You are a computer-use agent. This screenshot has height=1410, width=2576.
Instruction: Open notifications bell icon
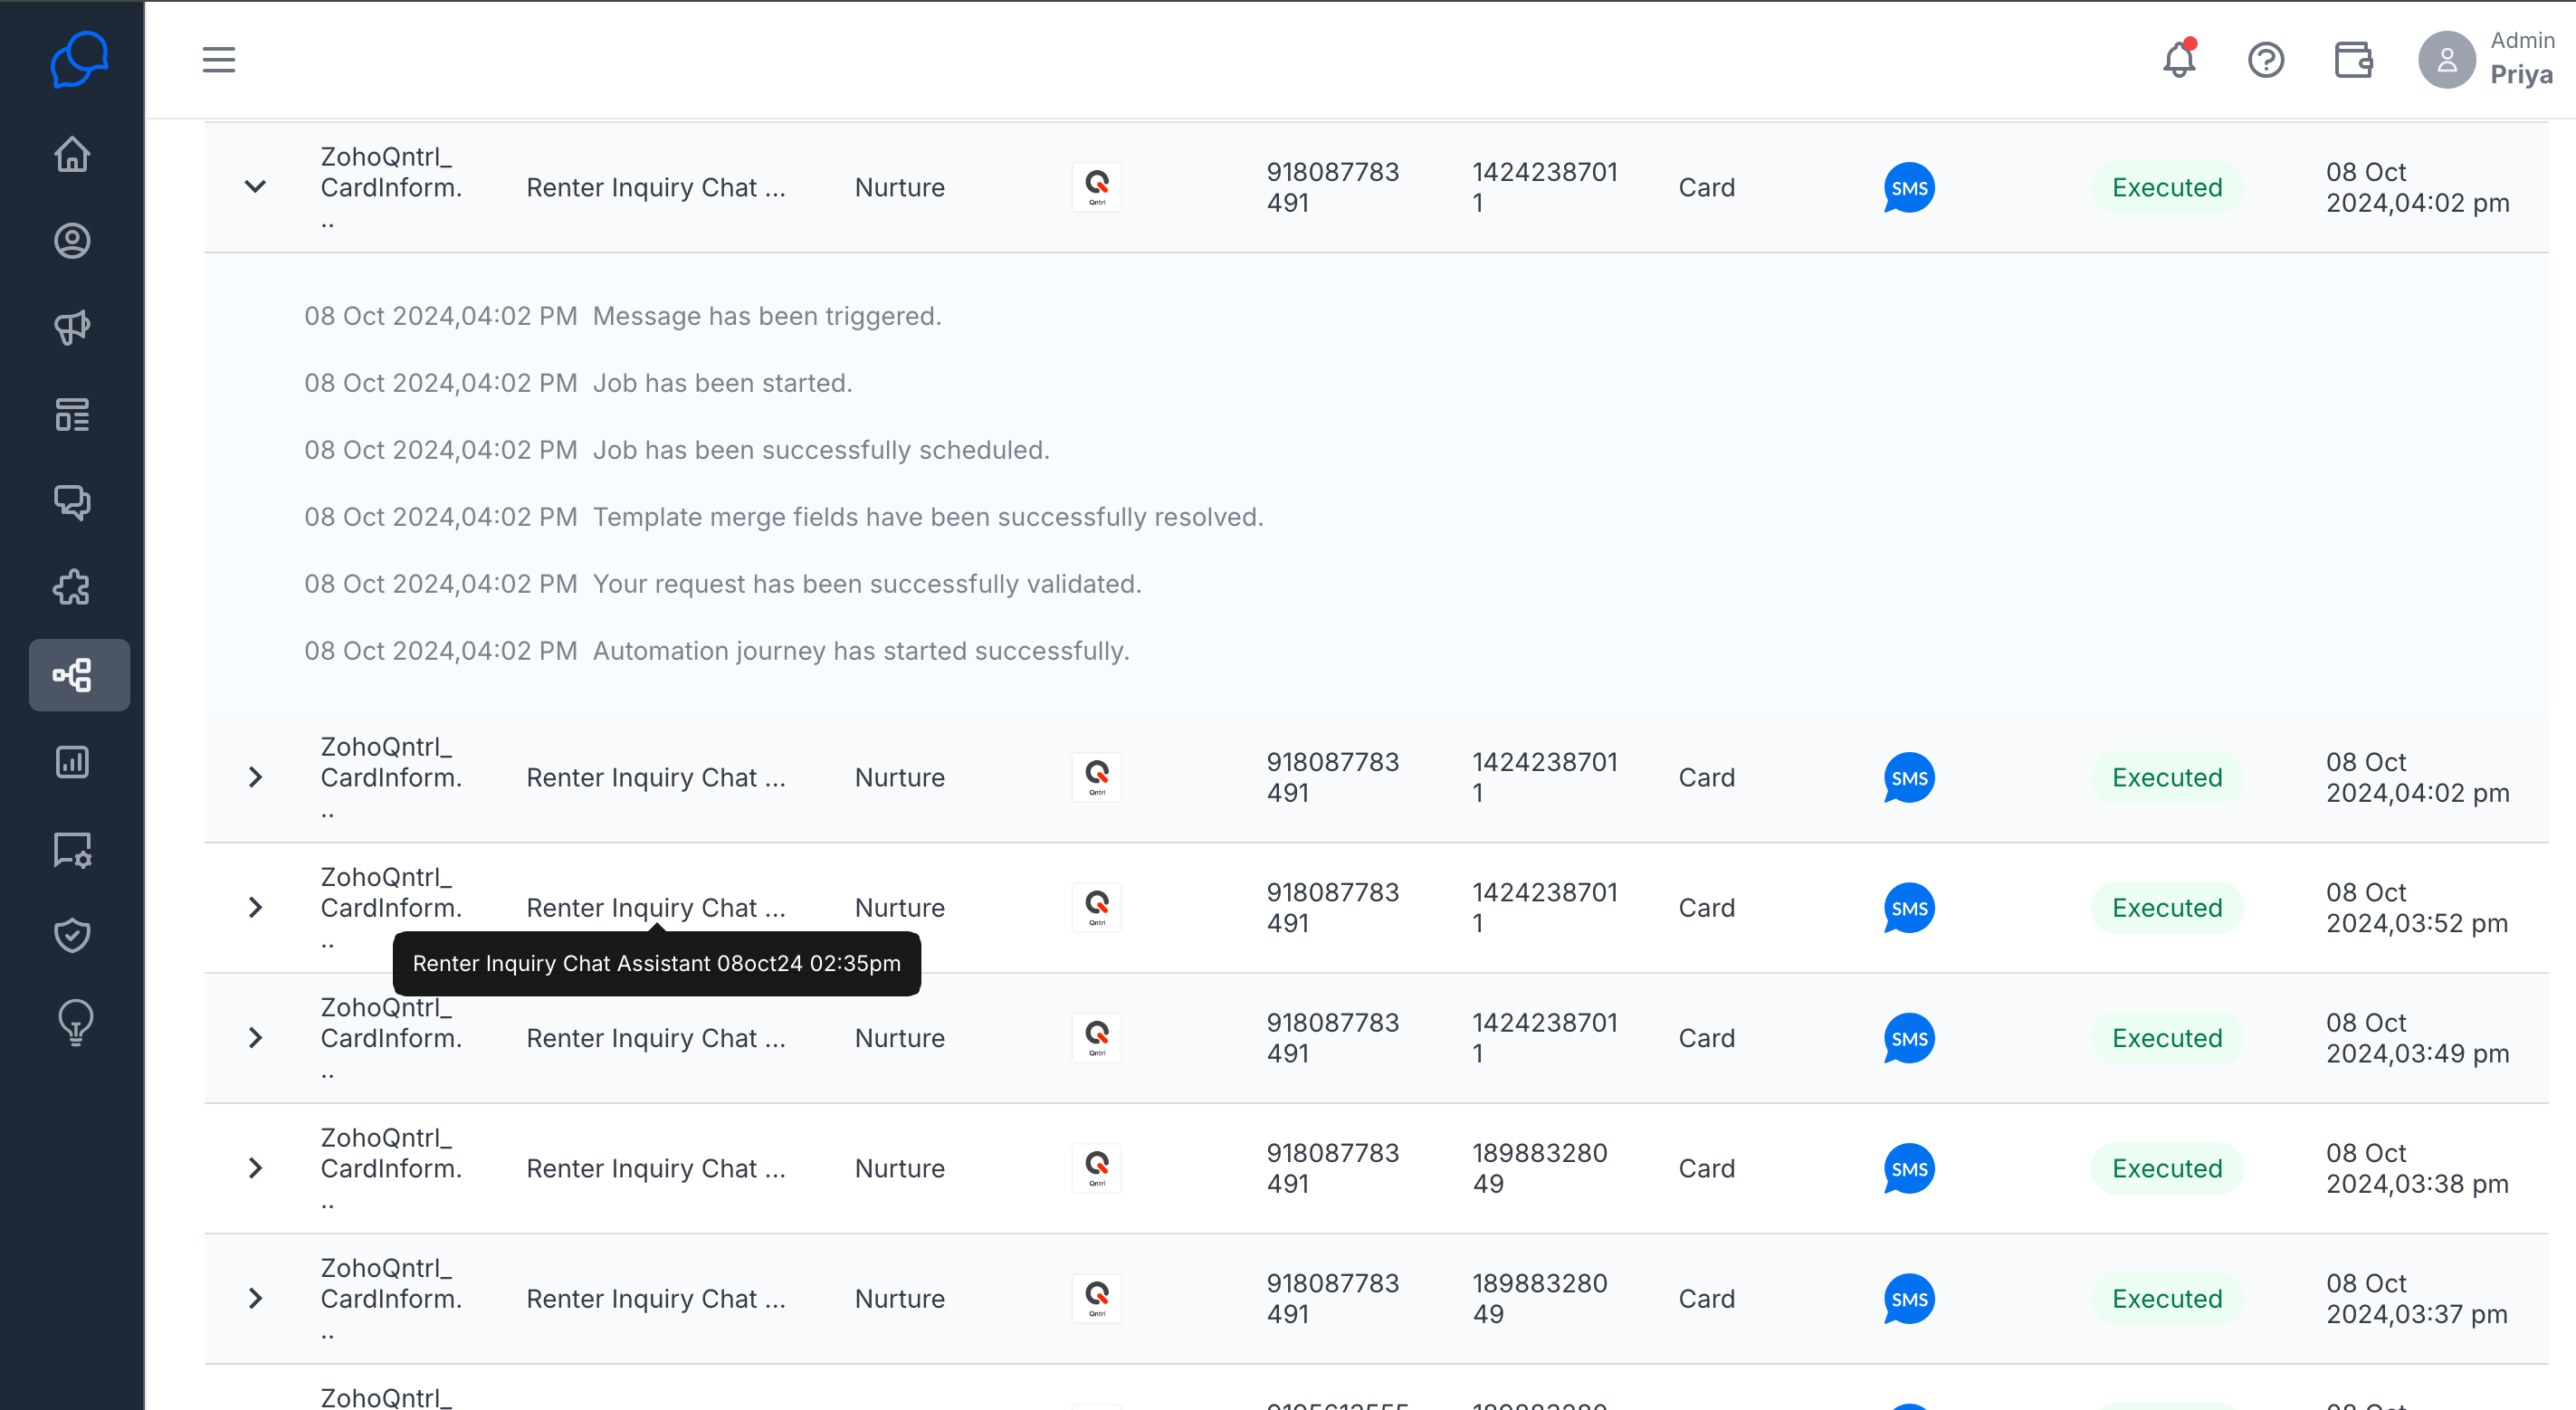[2180, 59]
